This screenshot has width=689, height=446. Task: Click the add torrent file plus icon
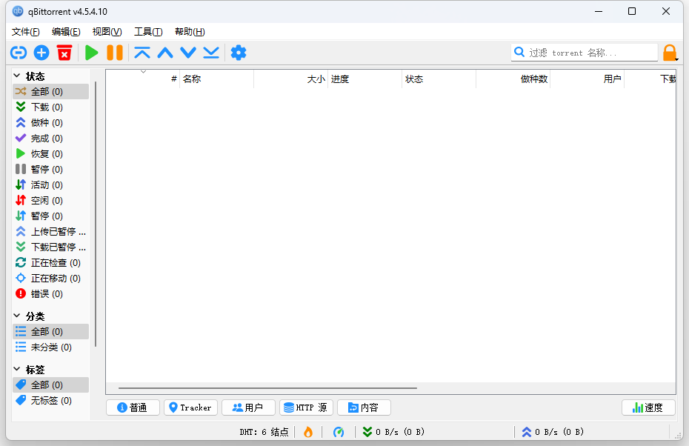(x=41, y=53)
